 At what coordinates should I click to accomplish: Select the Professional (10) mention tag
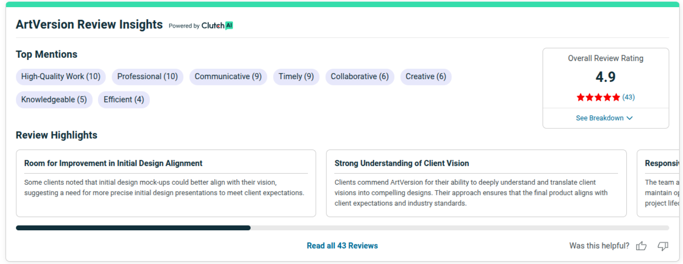coord(148,77)
